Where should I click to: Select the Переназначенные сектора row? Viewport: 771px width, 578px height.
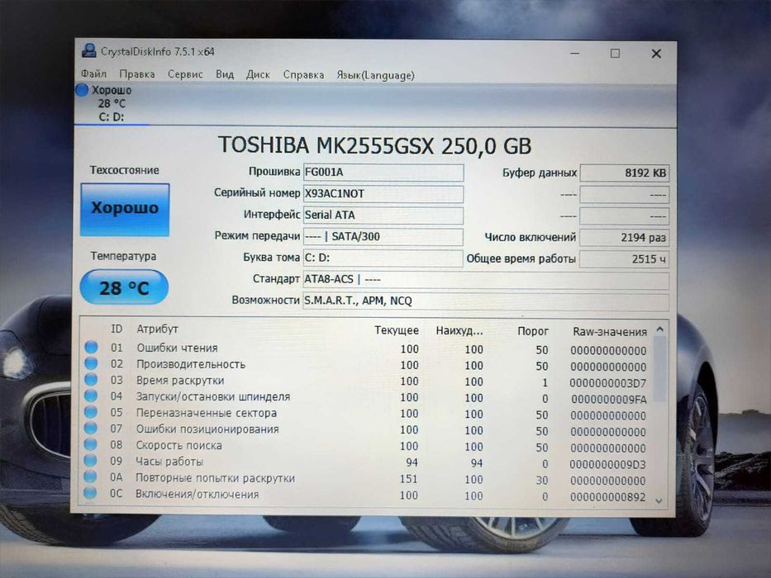(x=366, y=414)
